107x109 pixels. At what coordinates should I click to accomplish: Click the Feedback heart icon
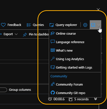3,25
